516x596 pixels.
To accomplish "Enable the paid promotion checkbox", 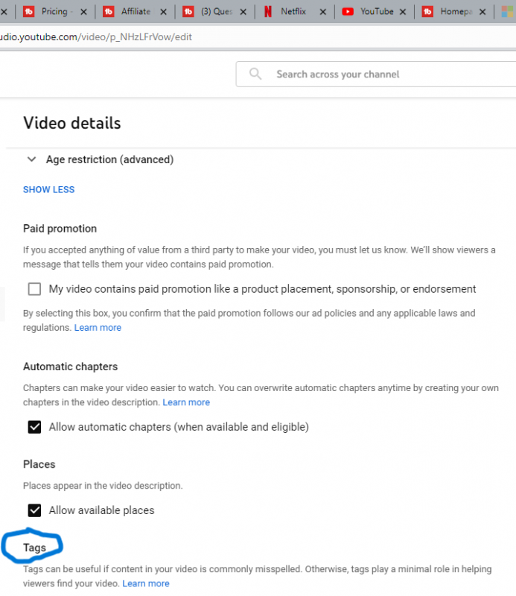I will click(x=34, y=289).
